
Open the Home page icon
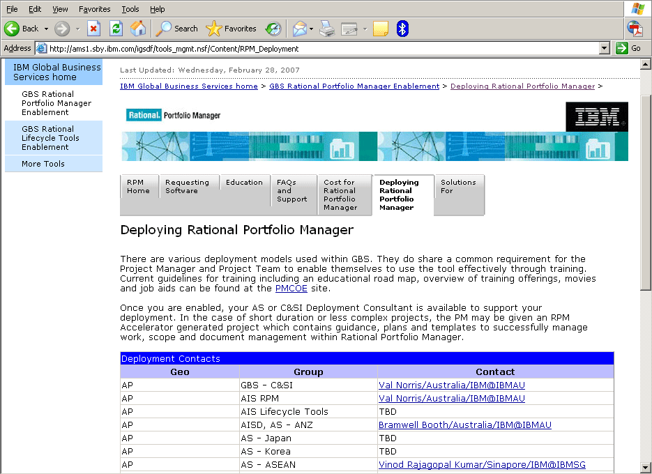[x=138, y=29]
